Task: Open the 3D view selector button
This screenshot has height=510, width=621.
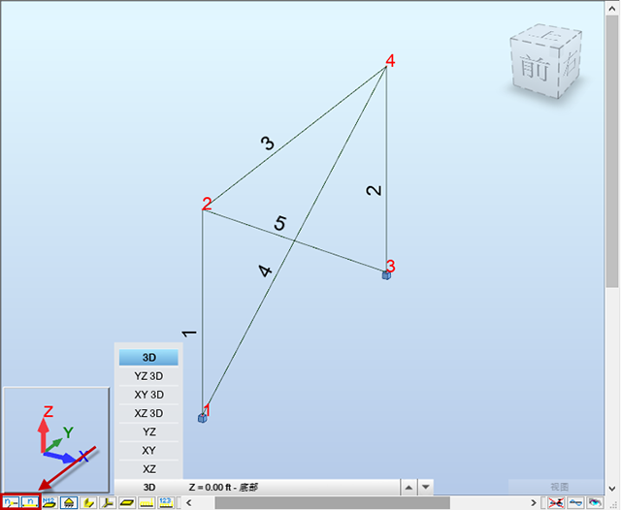Action: [148, 487]
